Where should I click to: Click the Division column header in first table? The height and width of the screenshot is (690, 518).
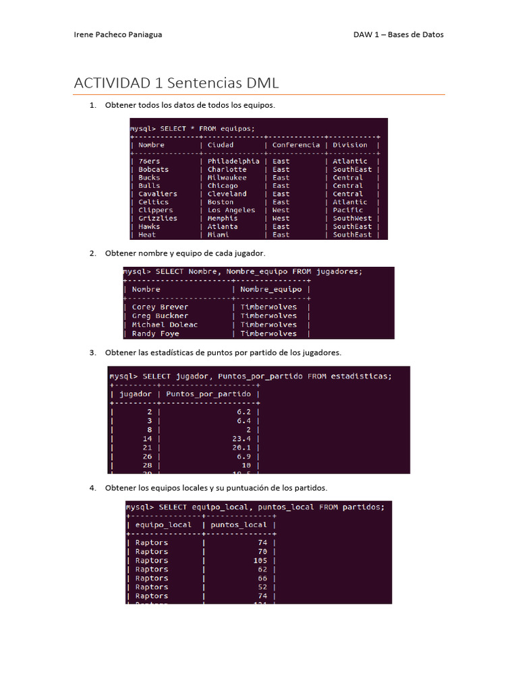(350, 145)
